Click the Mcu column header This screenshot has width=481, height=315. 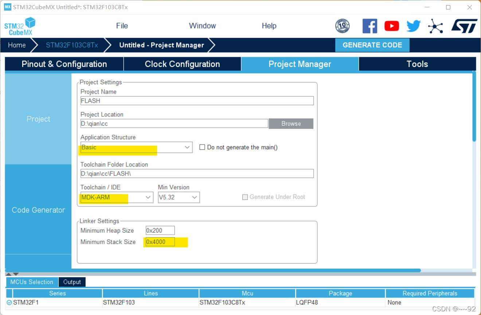coord(247,293)
